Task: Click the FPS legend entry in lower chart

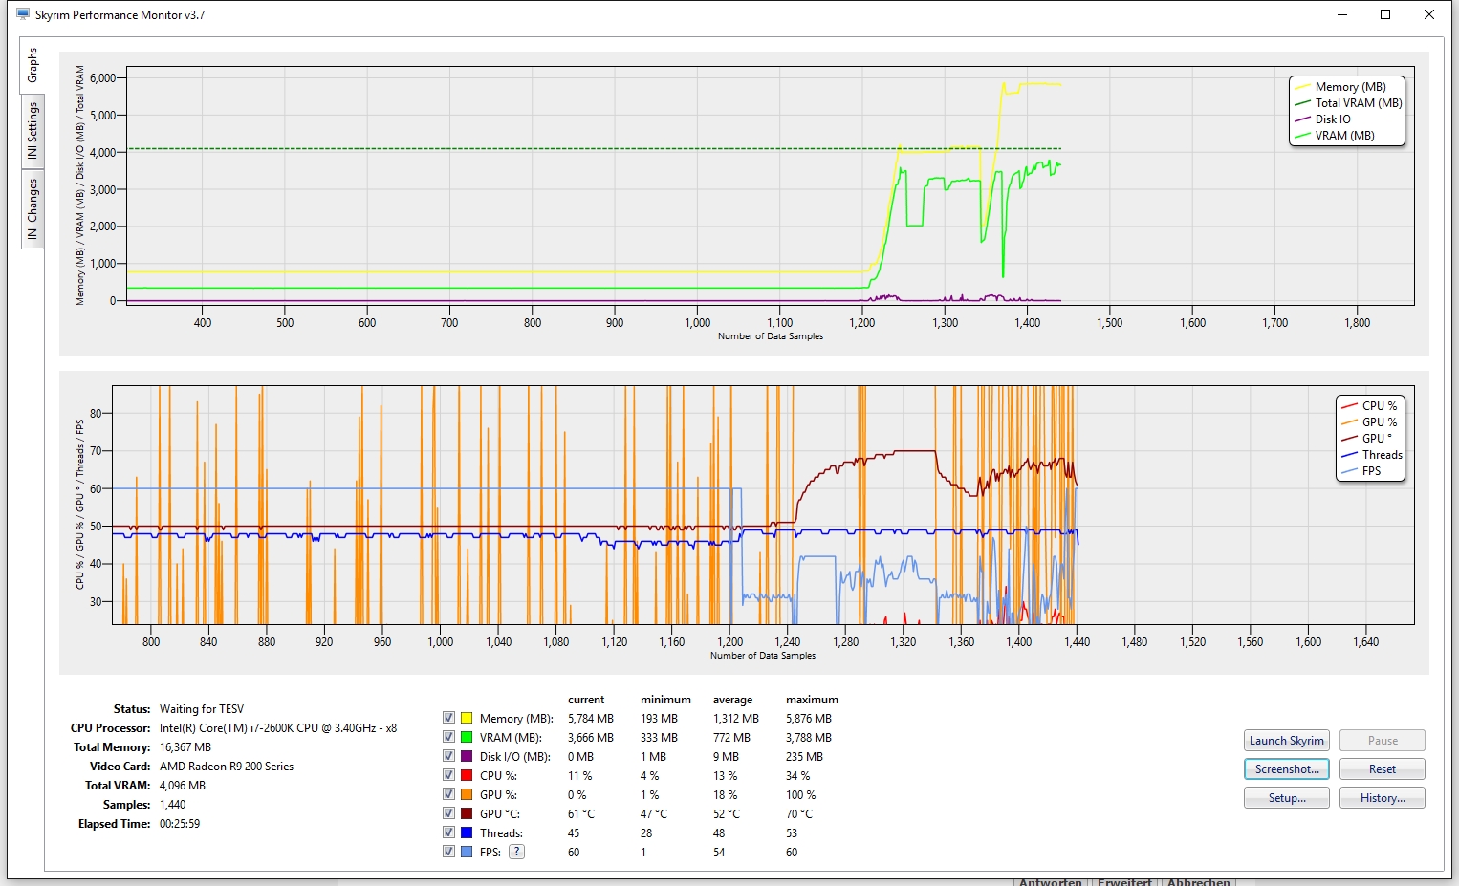Action: [1361, 471]
